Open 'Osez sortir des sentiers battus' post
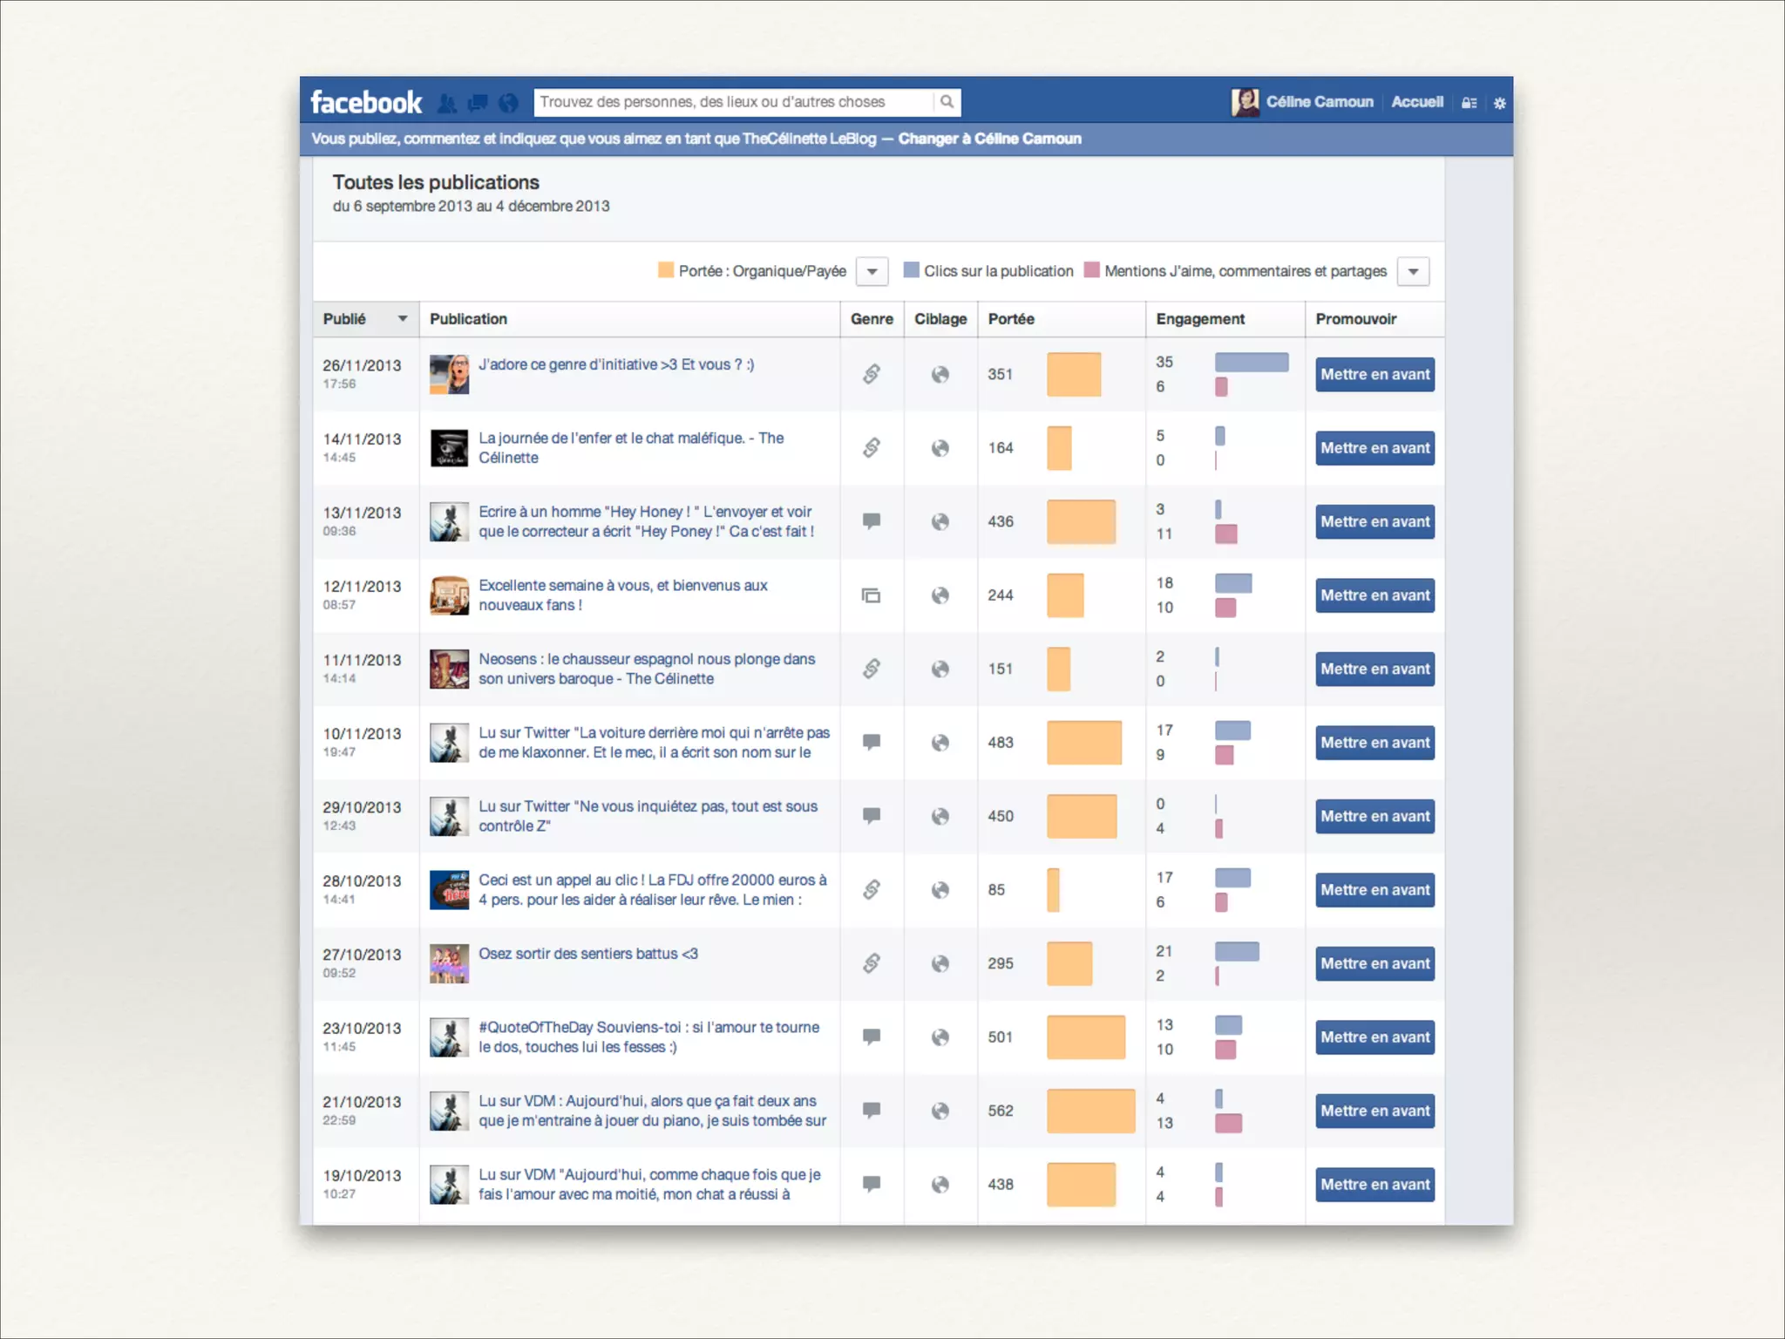Viewport: 1785px width, 1339px height. click(587, 954)
